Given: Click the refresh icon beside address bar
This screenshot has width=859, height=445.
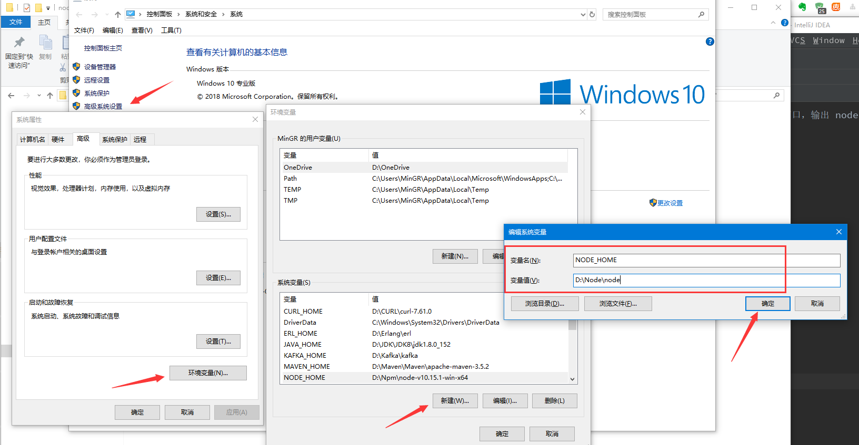Looking at the screenshot, I should coord(592,15).
